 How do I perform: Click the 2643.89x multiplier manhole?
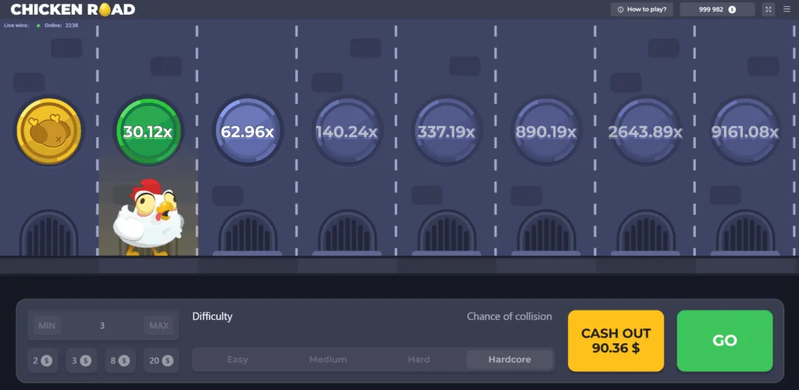pos(645,131)
